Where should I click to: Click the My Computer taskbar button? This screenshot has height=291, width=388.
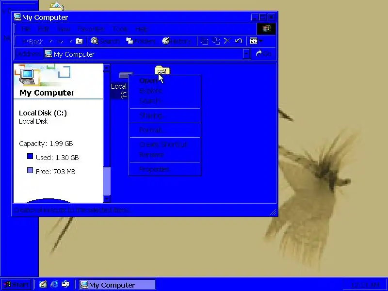(117, 285)
